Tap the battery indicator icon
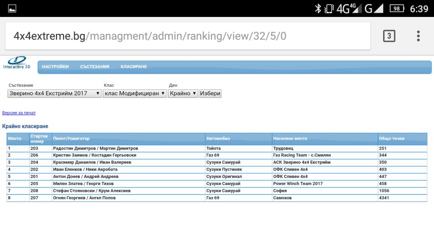 [396, 8]
